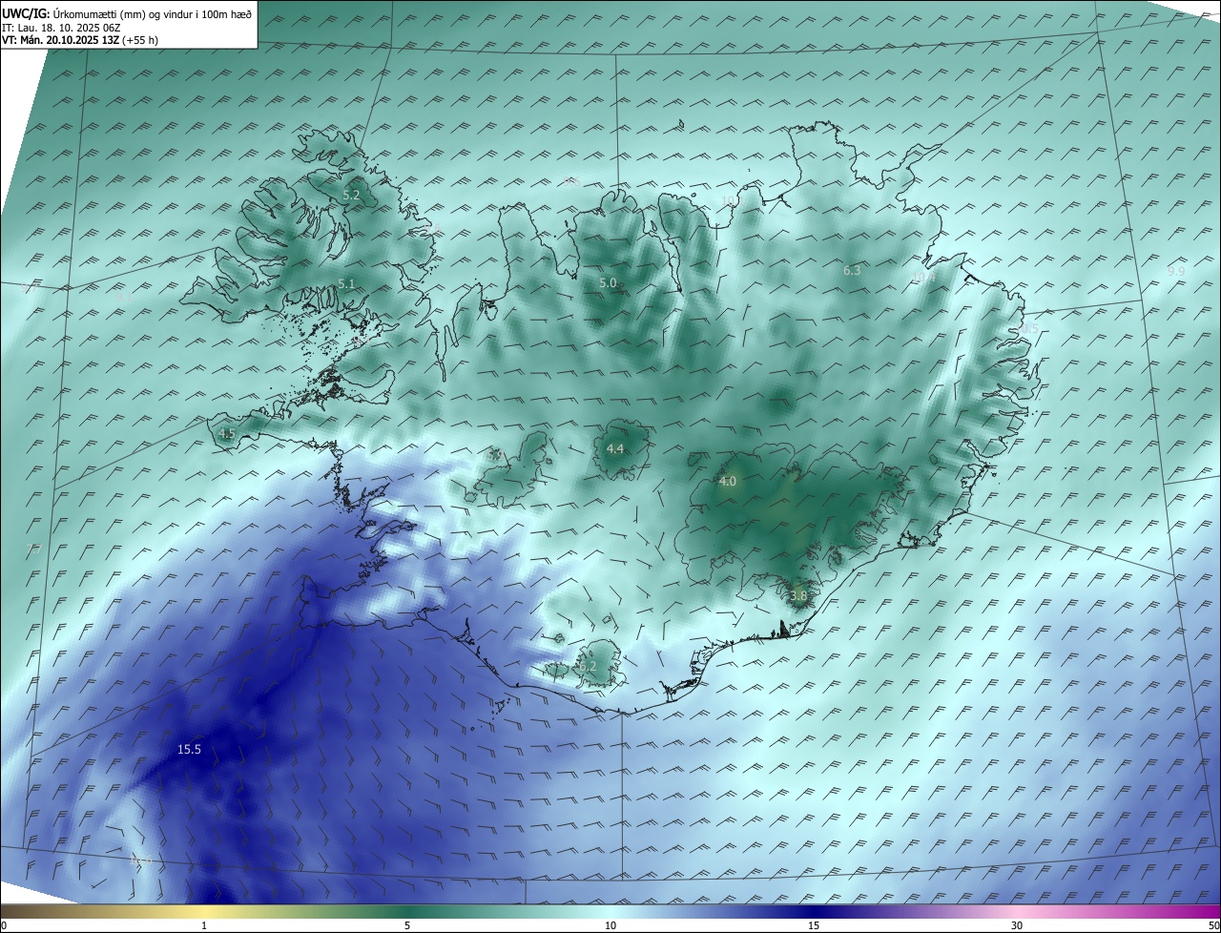Click the colorbar tick label 0
Screen dimensions: 1221x933
(x=4, y=925)
